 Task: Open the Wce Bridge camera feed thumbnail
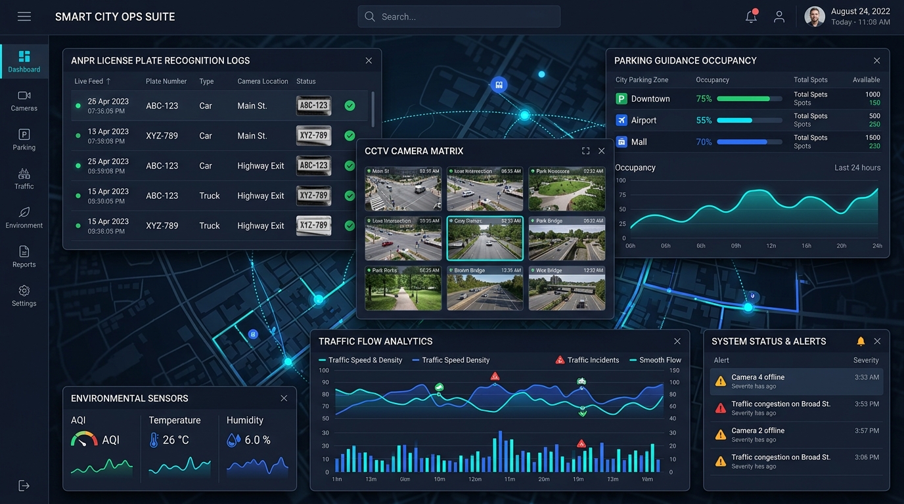click(x=567, y=288)
